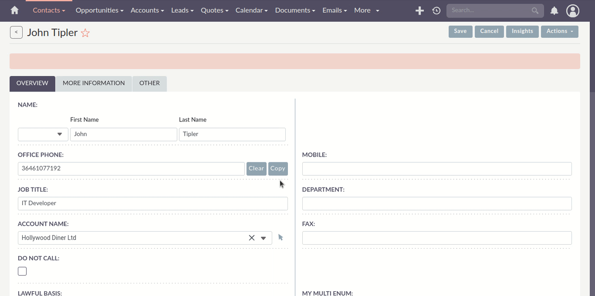Open the Actions dropdown menu

559,31
